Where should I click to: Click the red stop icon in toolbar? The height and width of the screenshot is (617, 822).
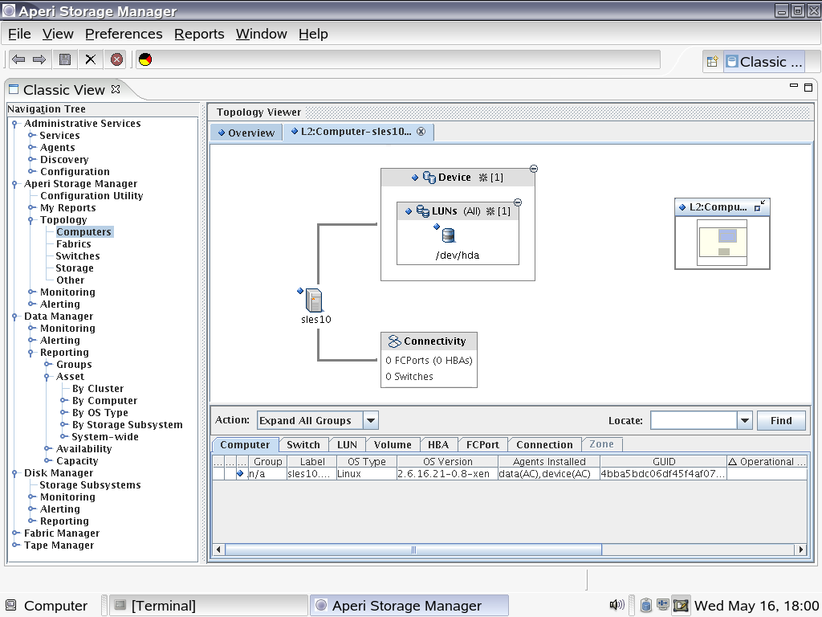116,59
